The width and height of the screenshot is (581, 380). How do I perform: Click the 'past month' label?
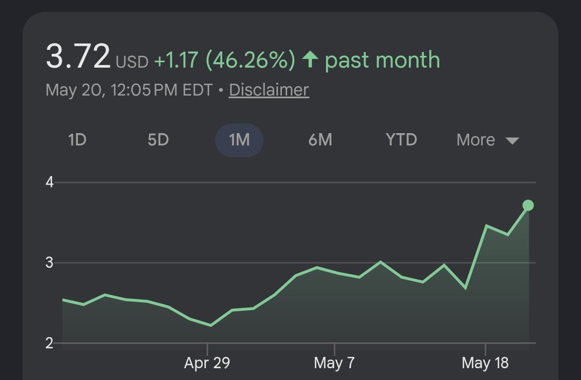(x=382, y=60)
